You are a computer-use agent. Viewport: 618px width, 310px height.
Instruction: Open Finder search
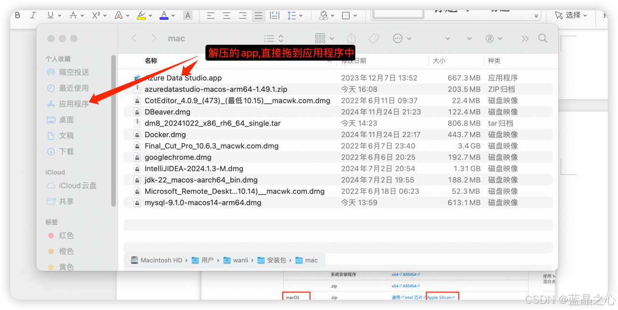[543, 39]
